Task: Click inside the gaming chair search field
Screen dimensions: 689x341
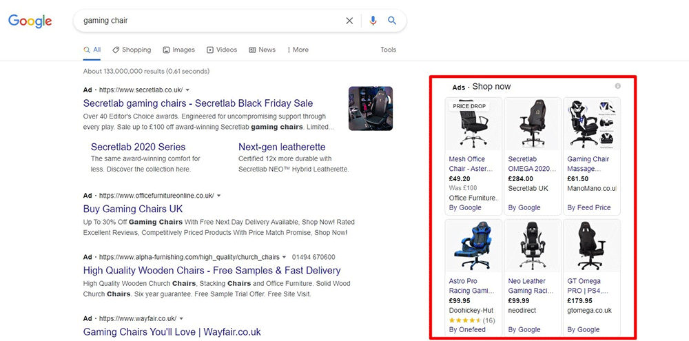Action: click(x=207, y=21)
